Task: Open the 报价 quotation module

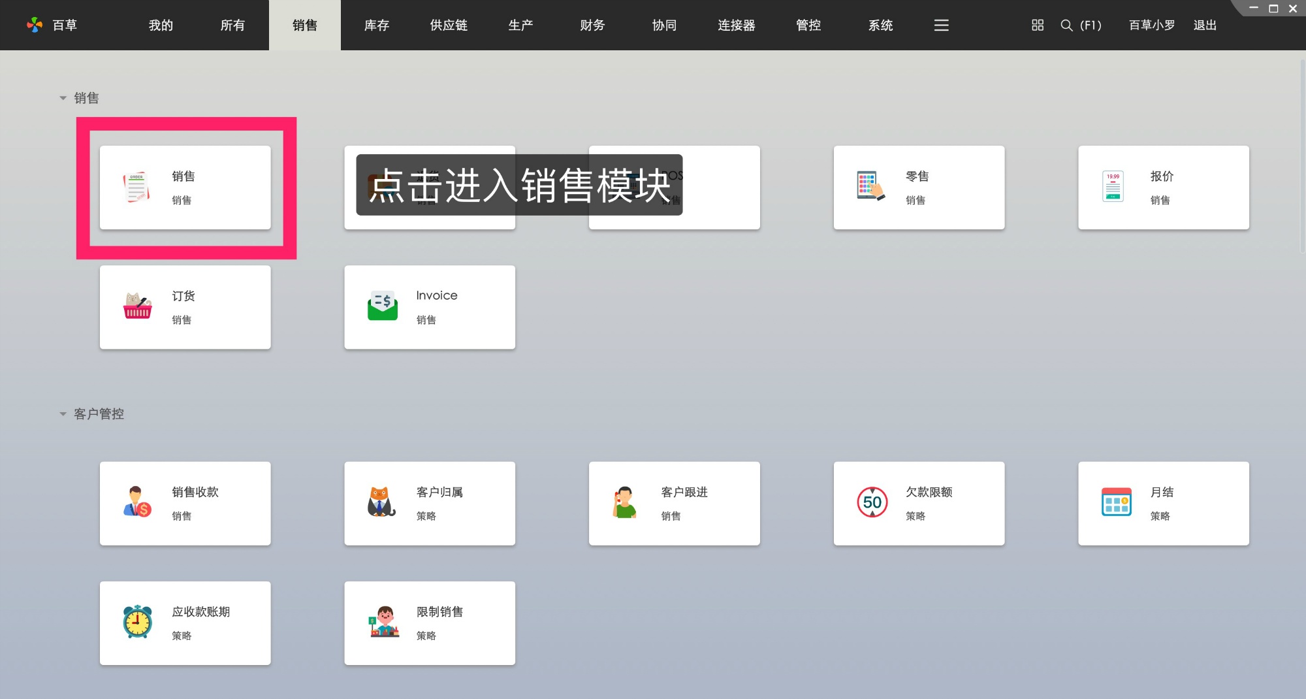Action: (1163, 187)
